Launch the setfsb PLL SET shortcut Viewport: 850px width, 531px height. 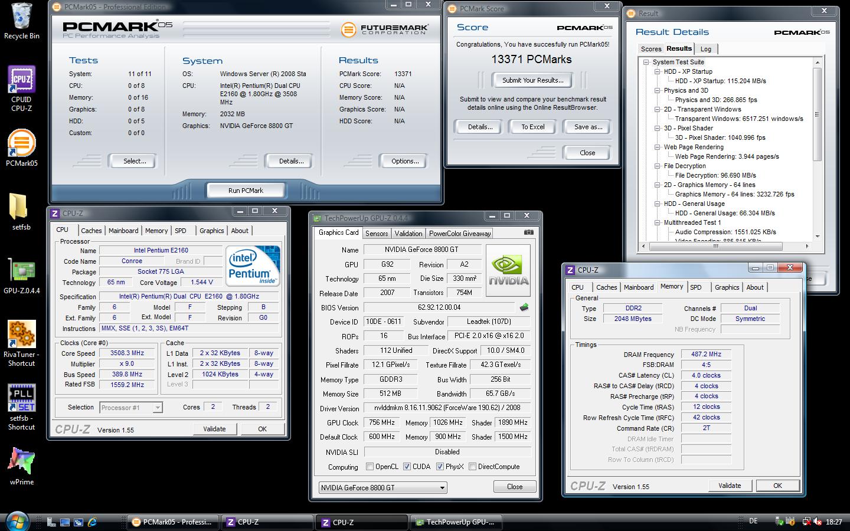pos(21,407)
